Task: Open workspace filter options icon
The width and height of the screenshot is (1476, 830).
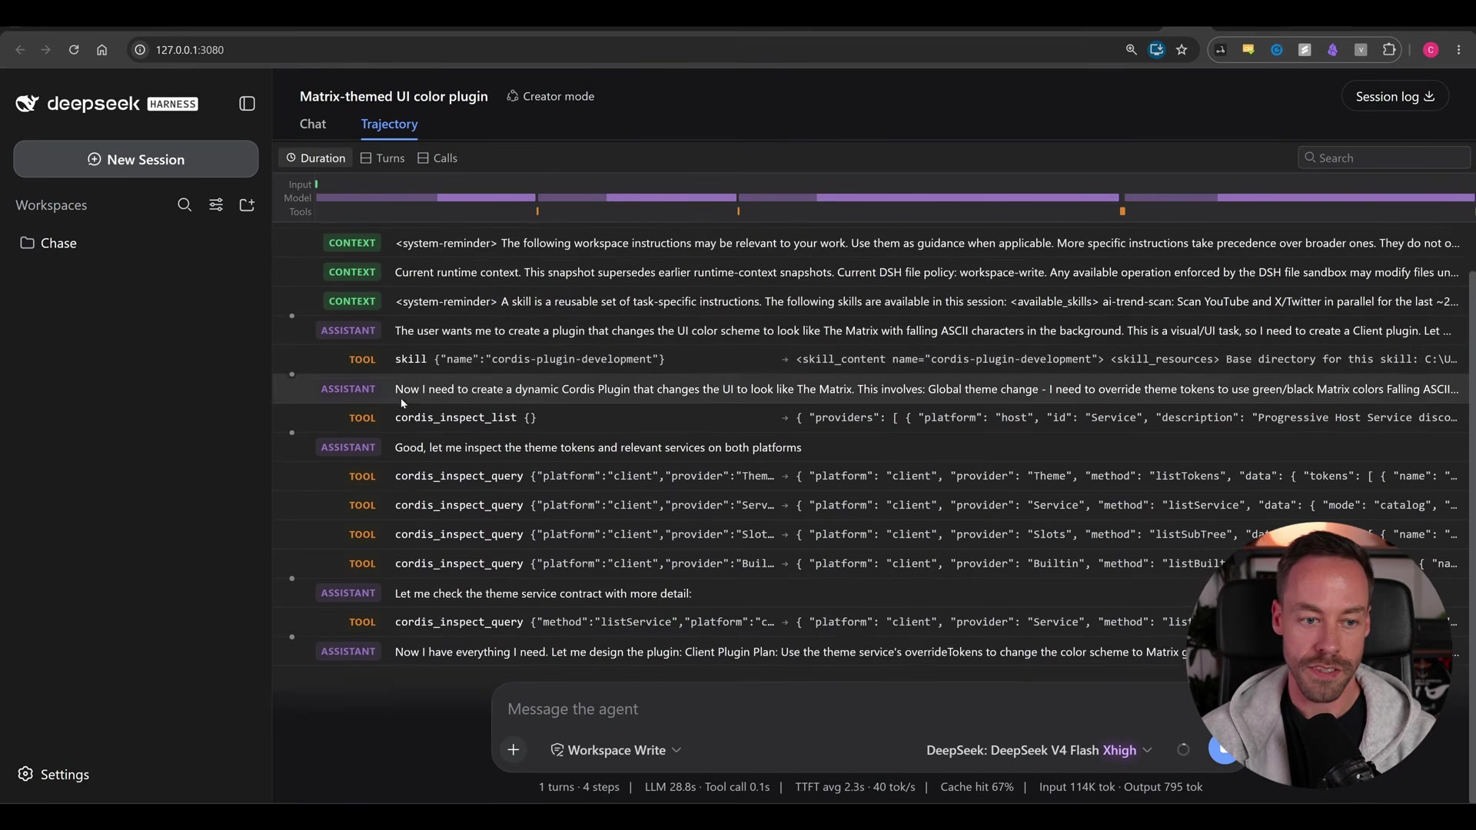Action: tap(216, 205)
